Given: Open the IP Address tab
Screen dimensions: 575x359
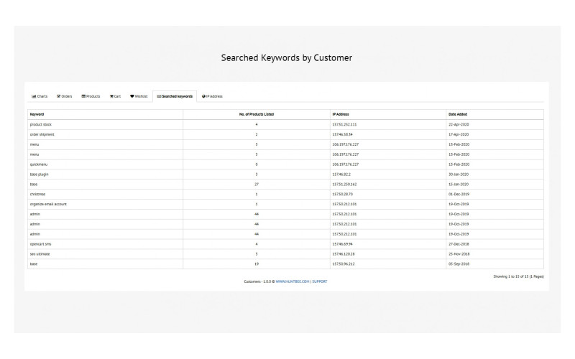Looking at the screenshot, I should (x=213, y=96).
